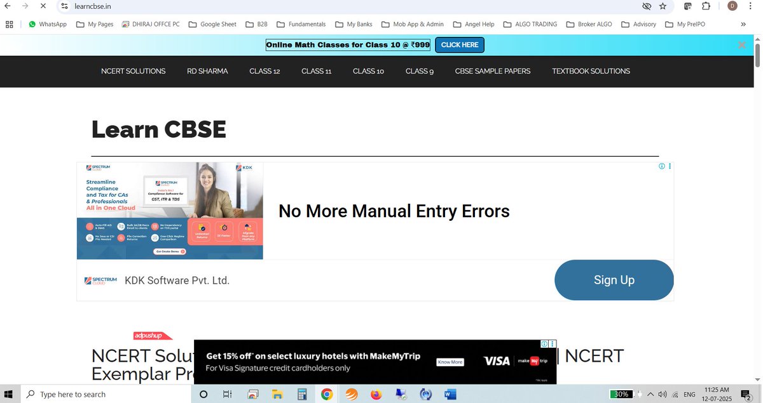Image resolution: width=763 pixels, height=403 pixels.
Task: Open File Explorer from the taskbar
Action: tap(277, 394)
